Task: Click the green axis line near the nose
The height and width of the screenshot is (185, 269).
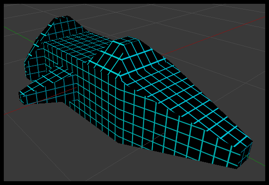Action: point(256,161)
